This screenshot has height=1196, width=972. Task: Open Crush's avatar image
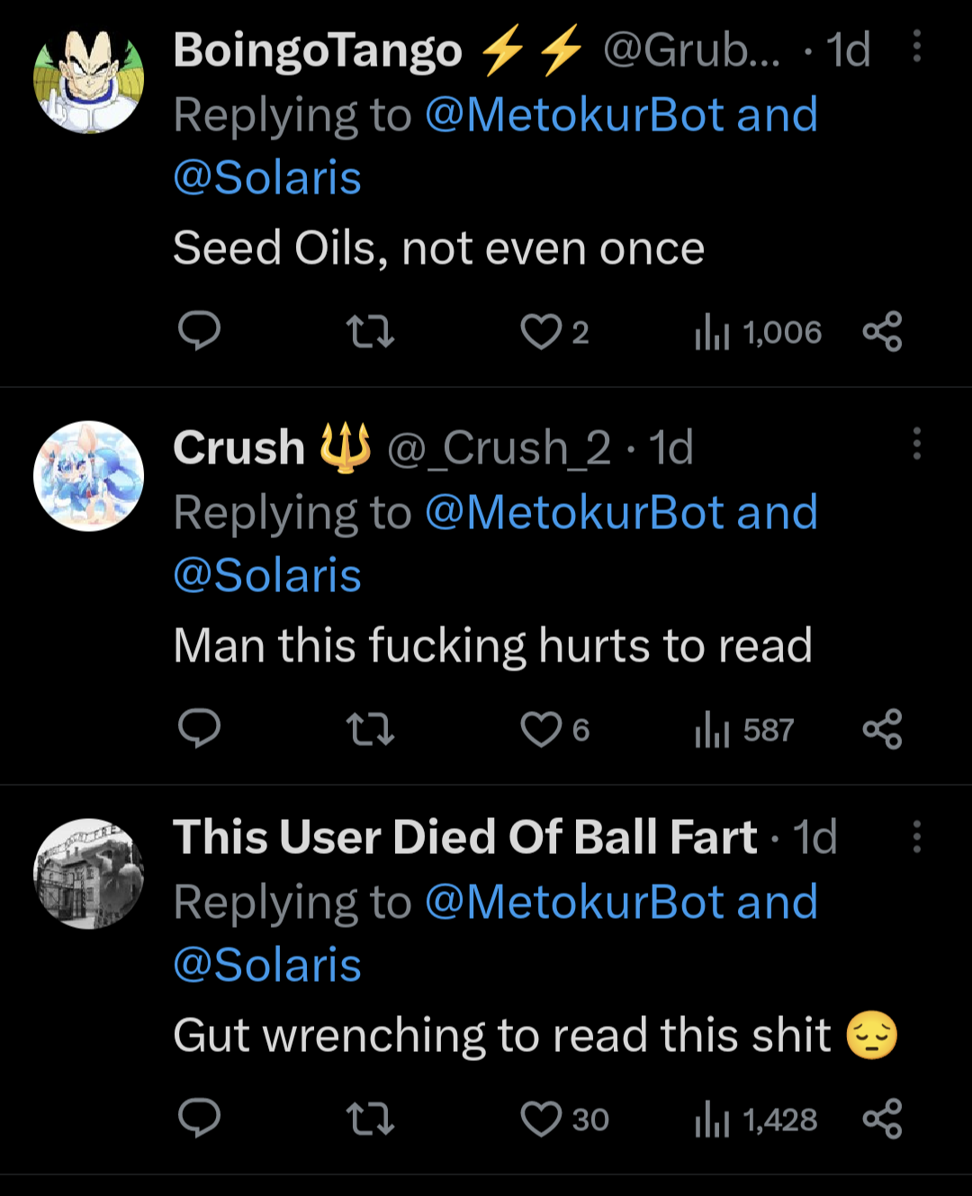[88, 476]
